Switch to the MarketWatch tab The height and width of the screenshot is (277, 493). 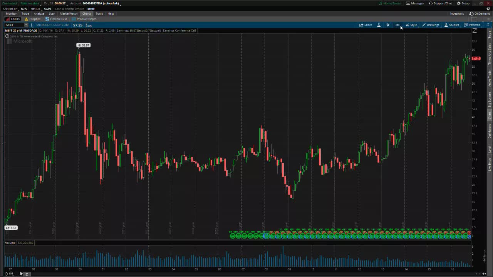point(69,13)
